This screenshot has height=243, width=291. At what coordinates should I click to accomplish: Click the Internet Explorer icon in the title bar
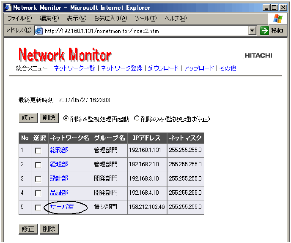[x=8, y=8]
